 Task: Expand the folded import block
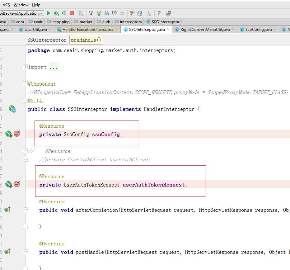coord(25,67)
